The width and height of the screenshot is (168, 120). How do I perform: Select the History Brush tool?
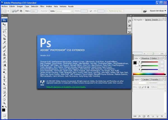tap(4, 58)
